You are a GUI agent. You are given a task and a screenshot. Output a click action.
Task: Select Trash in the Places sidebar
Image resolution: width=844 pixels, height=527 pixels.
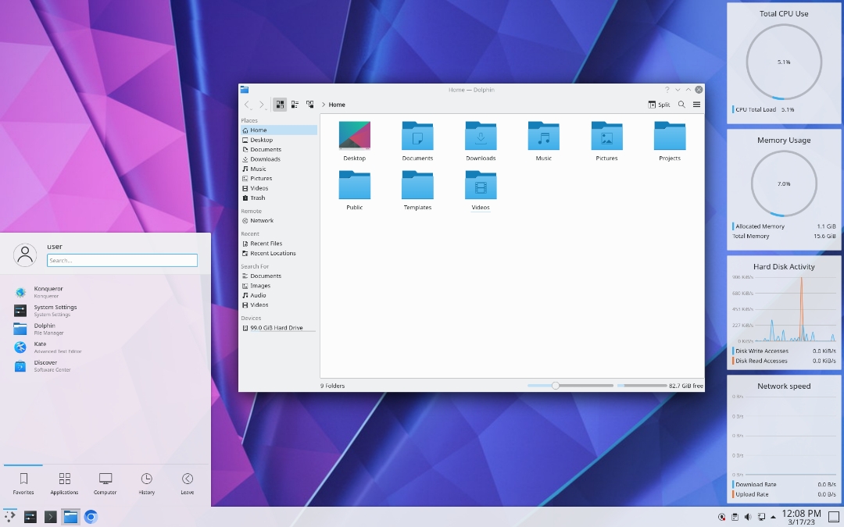pos(257,198)
